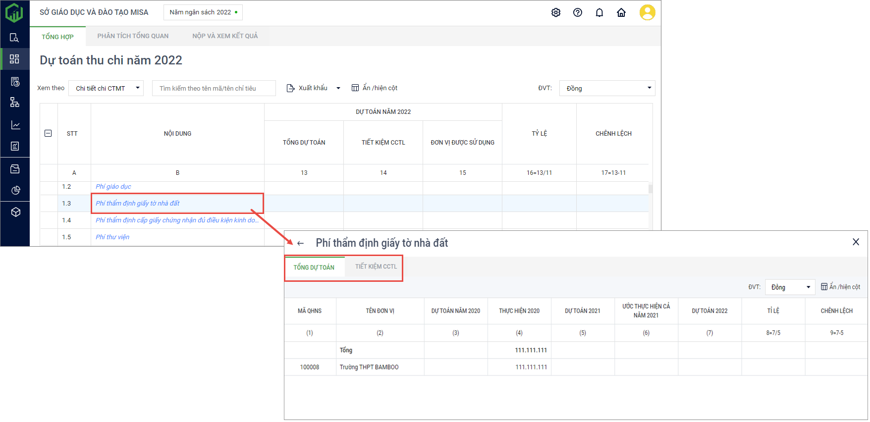Click the Phí thư viện link
The width and height of the screenshot is (870, 422).
tap(112, 237)
